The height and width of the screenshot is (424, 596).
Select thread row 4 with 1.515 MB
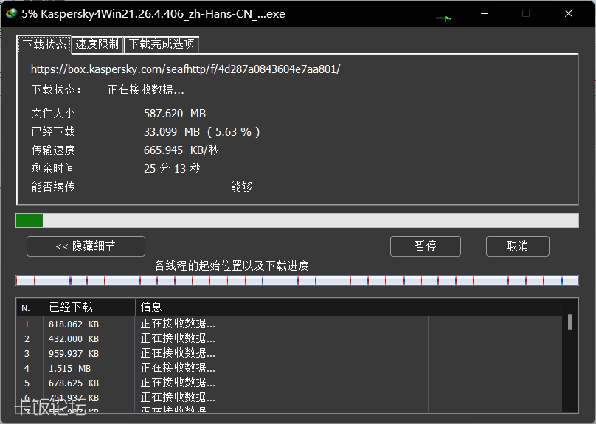[289, 369]
